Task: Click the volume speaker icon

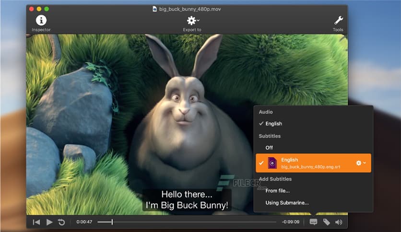Action: [x=339, y=222]
